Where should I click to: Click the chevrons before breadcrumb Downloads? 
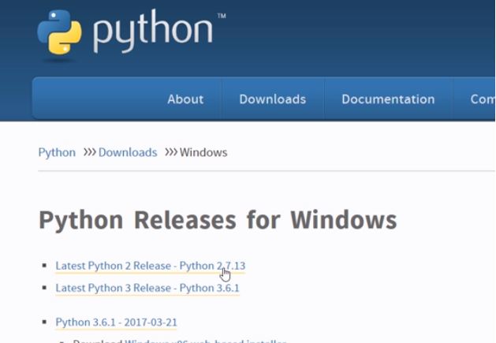click(88, 152)
